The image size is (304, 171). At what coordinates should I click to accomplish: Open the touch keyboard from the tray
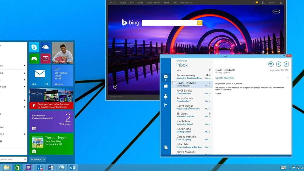tap(283, 168)
